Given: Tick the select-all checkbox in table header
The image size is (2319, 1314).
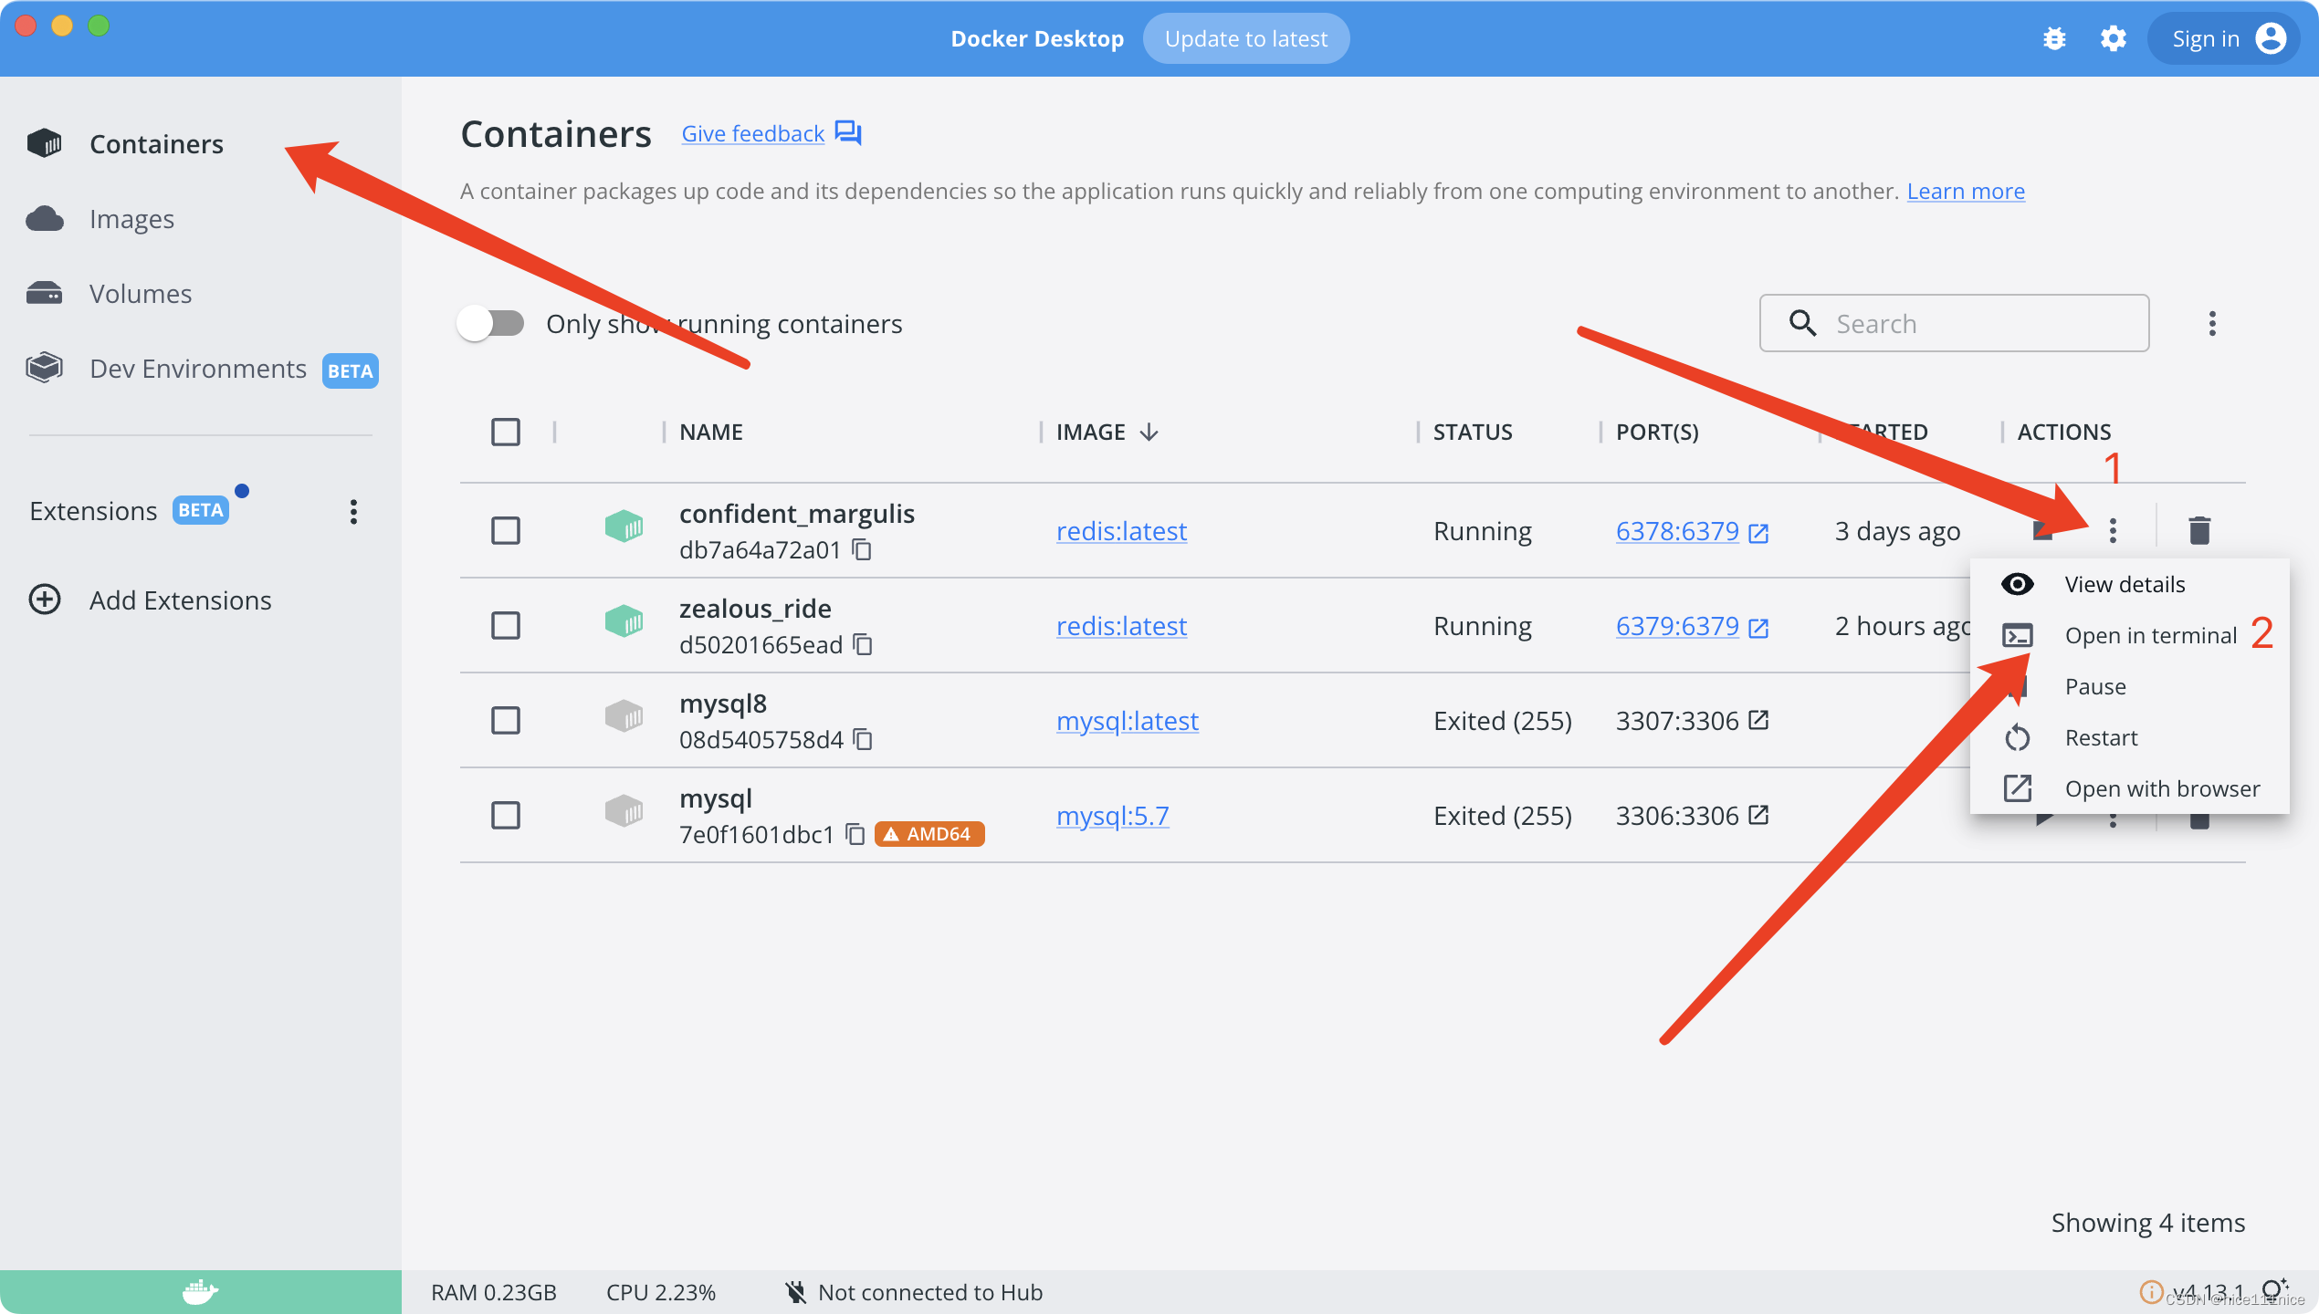Looking at the screenshot, I should click(x=506, y=432).
